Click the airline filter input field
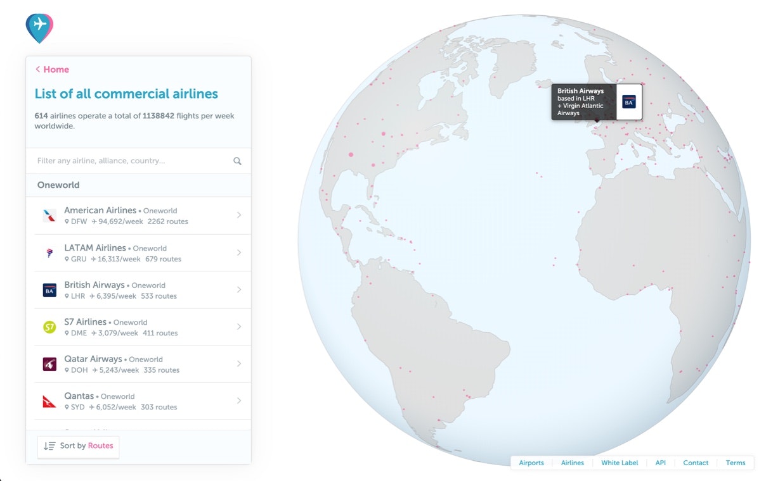766x481 pixels. (127, 161)
